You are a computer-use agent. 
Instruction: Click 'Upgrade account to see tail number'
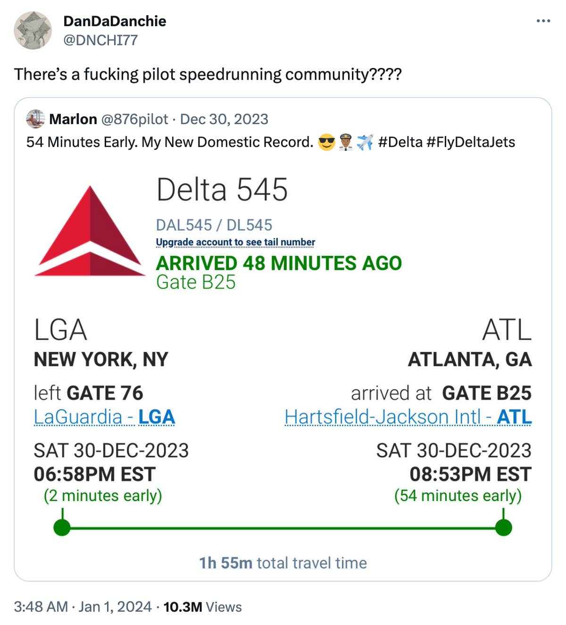(x=234, y=242)
